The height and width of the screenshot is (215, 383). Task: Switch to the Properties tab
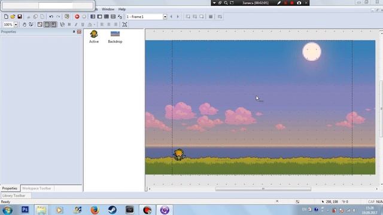coord(10,188)
